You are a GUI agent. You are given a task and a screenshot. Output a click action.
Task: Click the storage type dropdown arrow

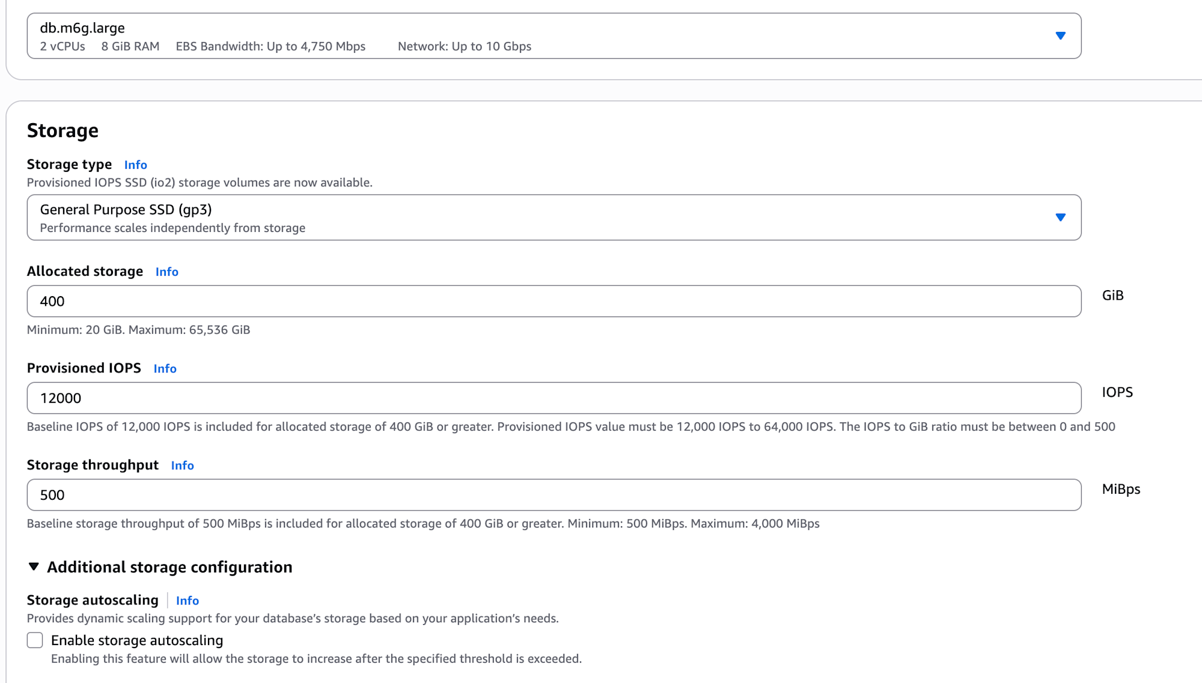pos(1060,217)
